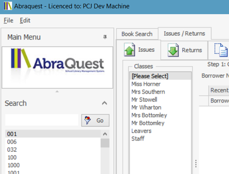Screen dimensions: 229x174
Task: Click the AbraQuest logo banner
Action: [x=57, y=67]
